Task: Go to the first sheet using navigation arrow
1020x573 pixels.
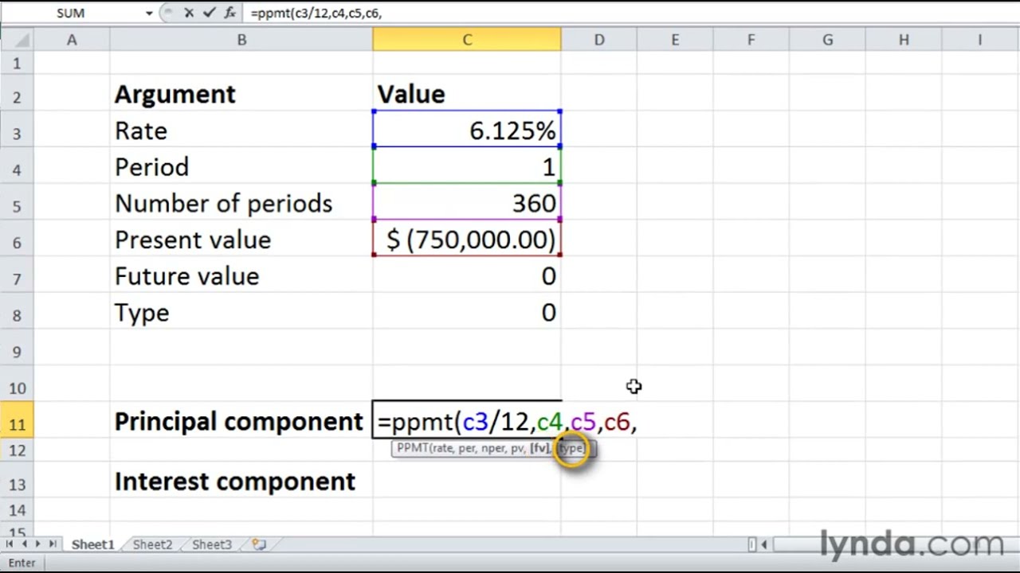Action: pos(10,544)
